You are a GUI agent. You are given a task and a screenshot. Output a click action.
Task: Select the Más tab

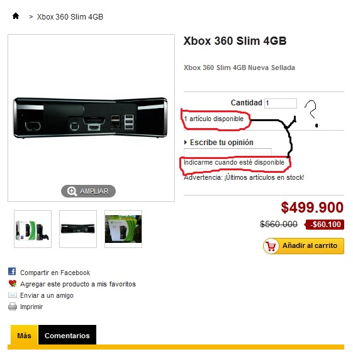point(24,335)
